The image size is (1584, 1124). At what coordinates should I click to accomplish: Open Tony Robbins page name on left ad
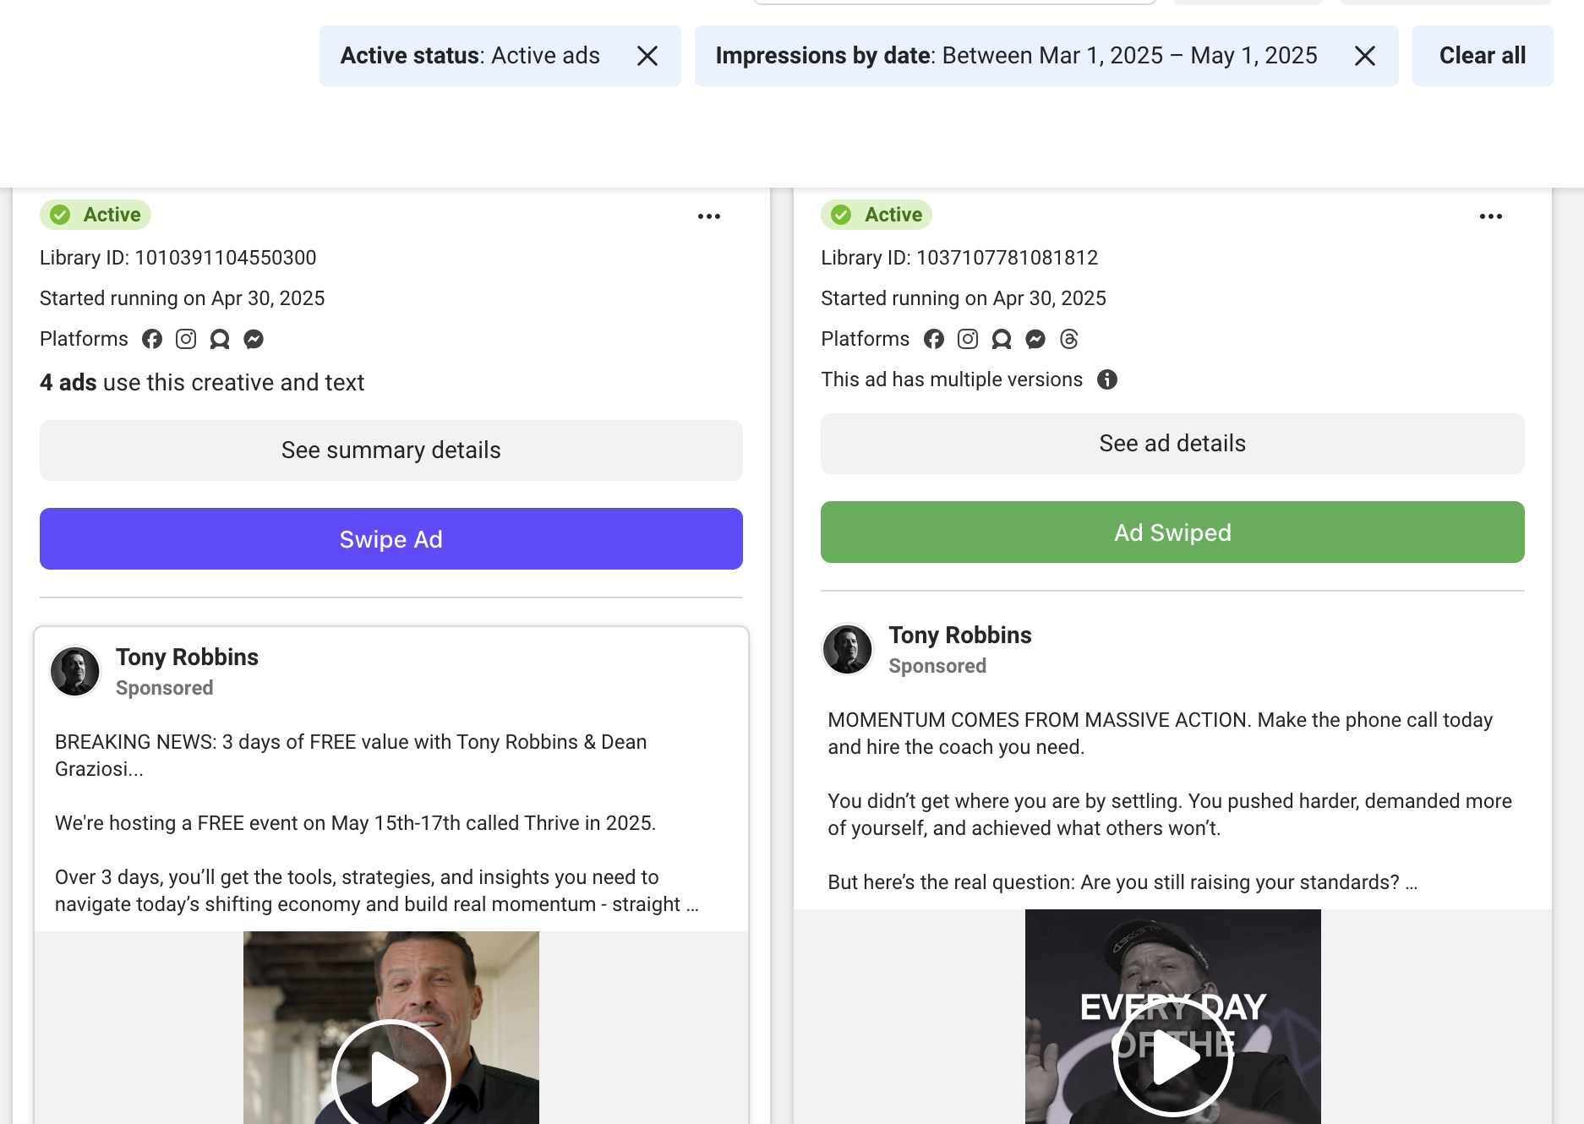pos(187,657)
